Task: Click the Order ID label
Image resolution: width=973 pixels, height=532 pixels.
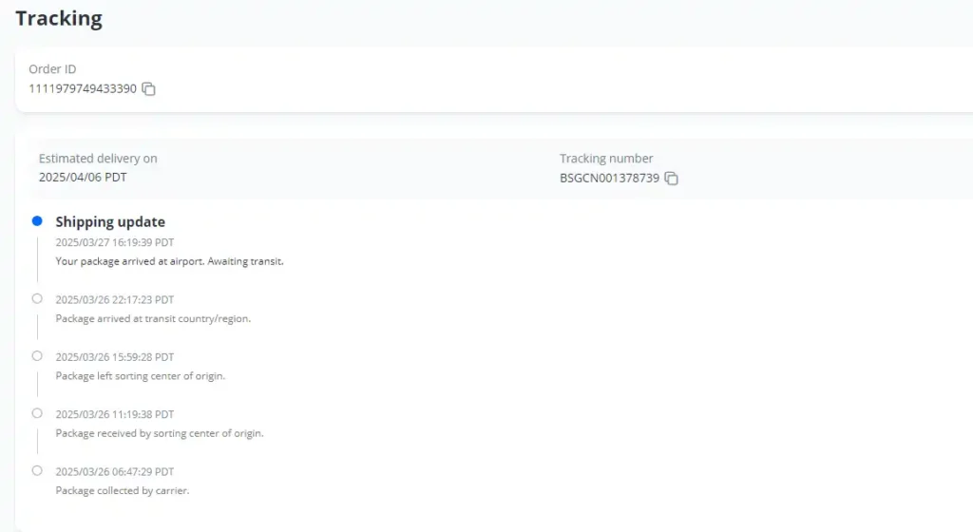Action: (x=52, y=68)
